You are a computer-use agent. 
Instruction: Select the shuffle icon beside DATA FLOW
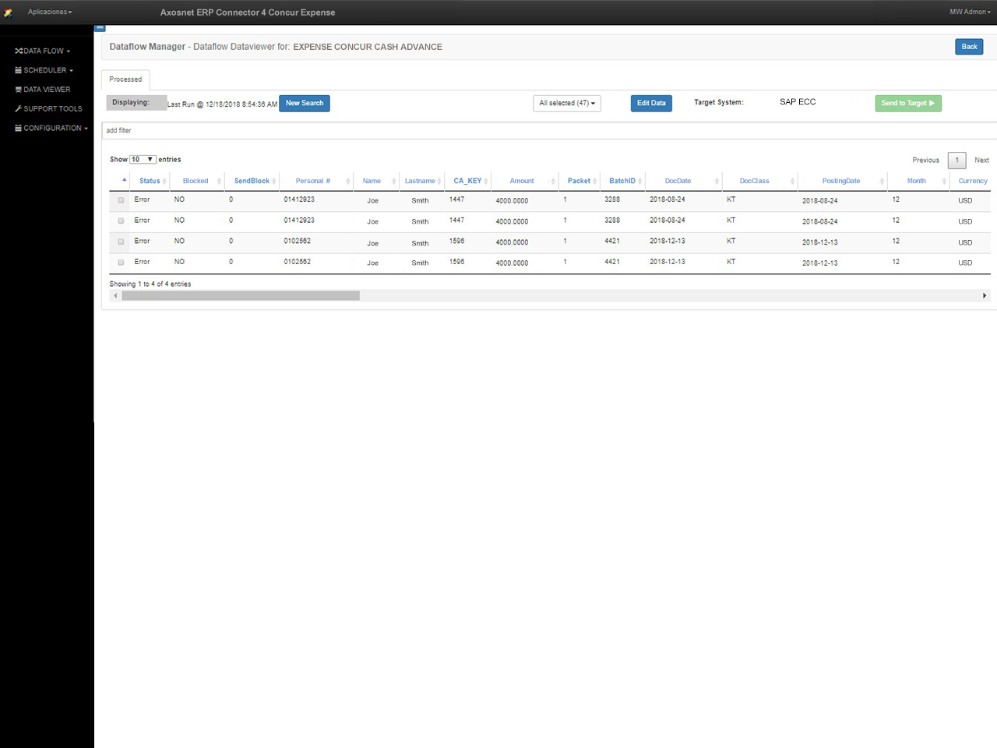coord(17,51)
